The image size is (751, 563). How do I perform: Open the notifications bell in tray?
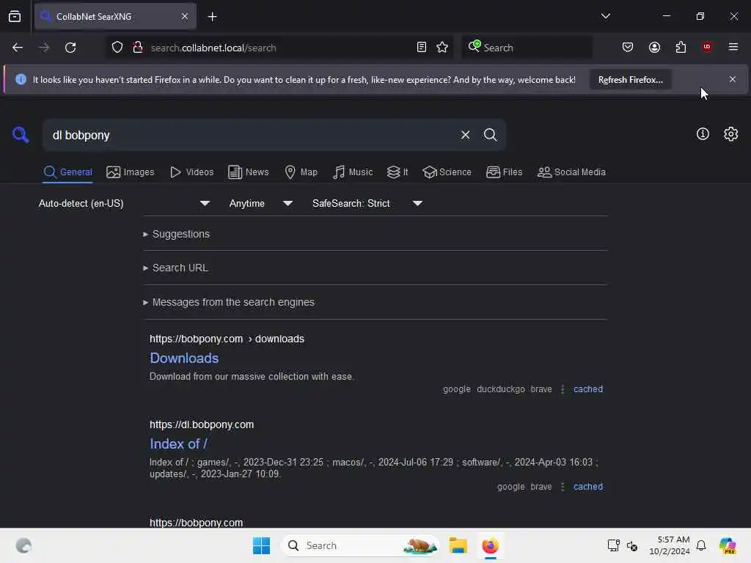click(700, 545)
